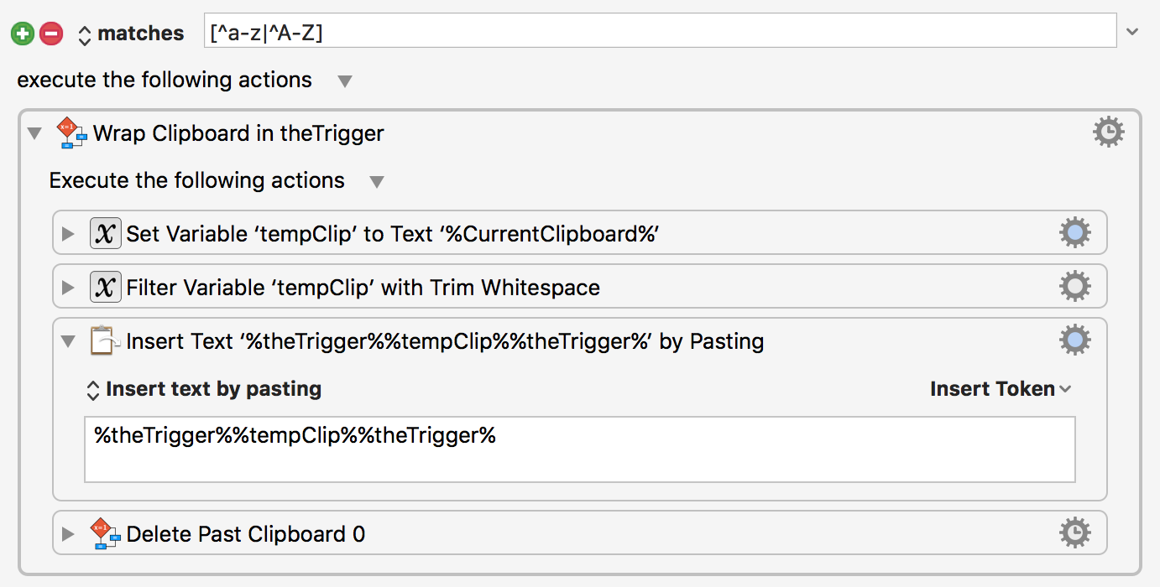Click the %theTrigger%%tempClip% text box
The width and height of the screenshot is (1160, 587).
580,449
